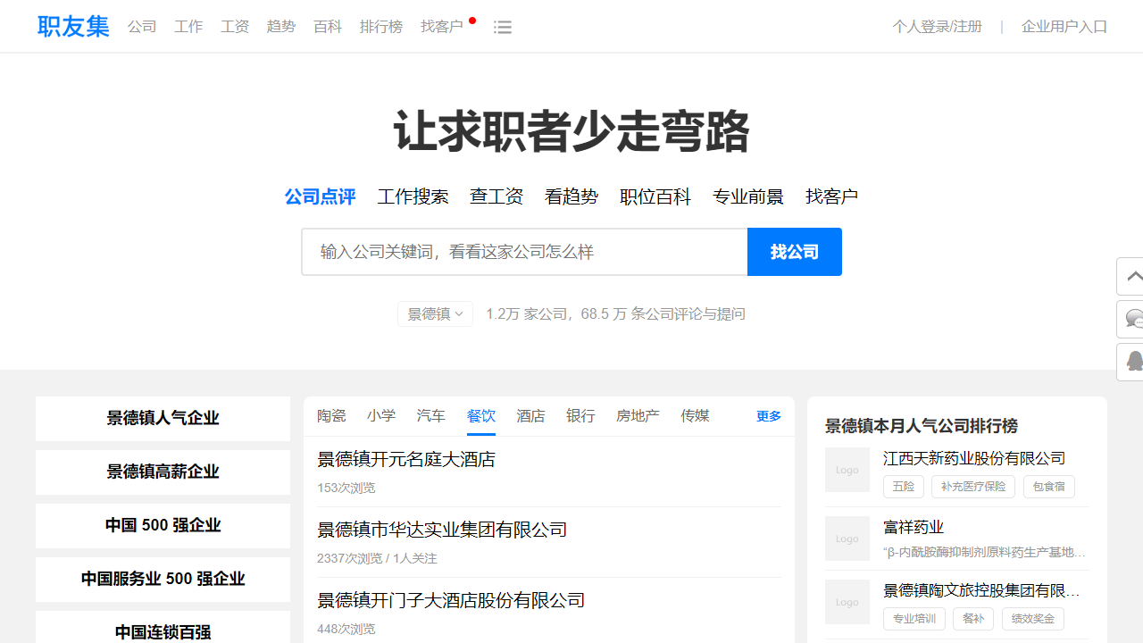
Task: Open logo thumbnail of 富祥药业
Action: coord(847,539)
